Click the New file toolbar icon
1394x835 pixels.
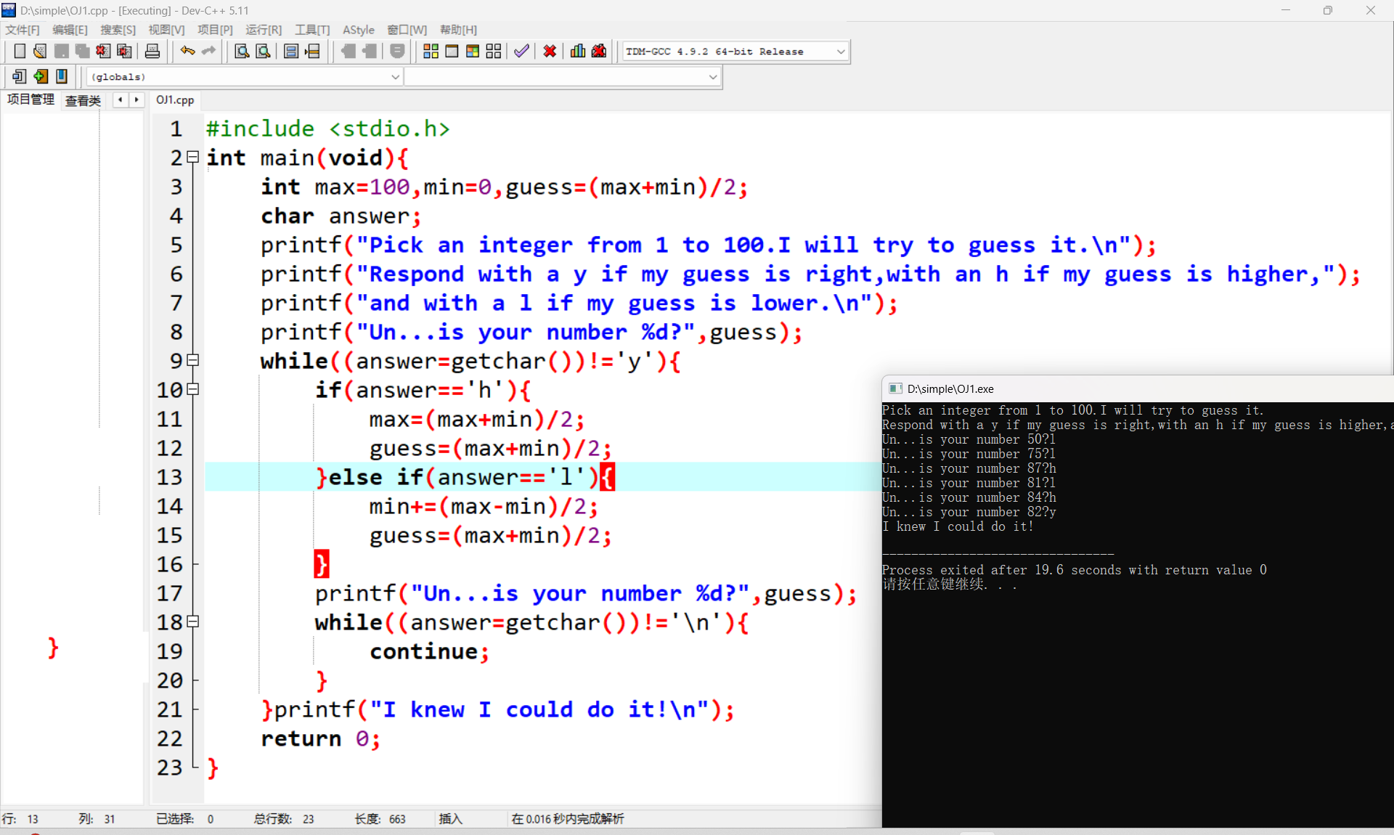click(20, 51)
